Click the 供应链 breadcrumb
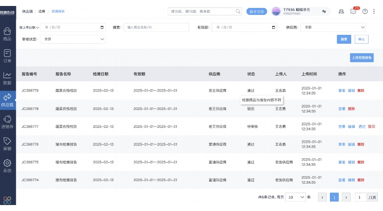383x211 pixels. pos(27,11)
